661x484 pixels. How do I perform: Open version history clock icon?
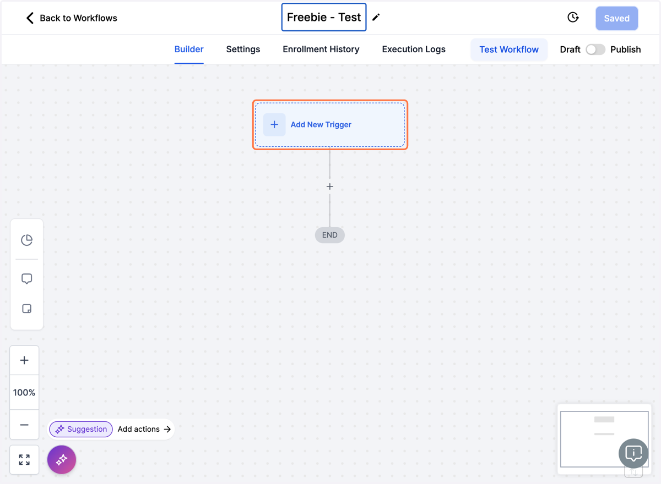tap(573, 18)
